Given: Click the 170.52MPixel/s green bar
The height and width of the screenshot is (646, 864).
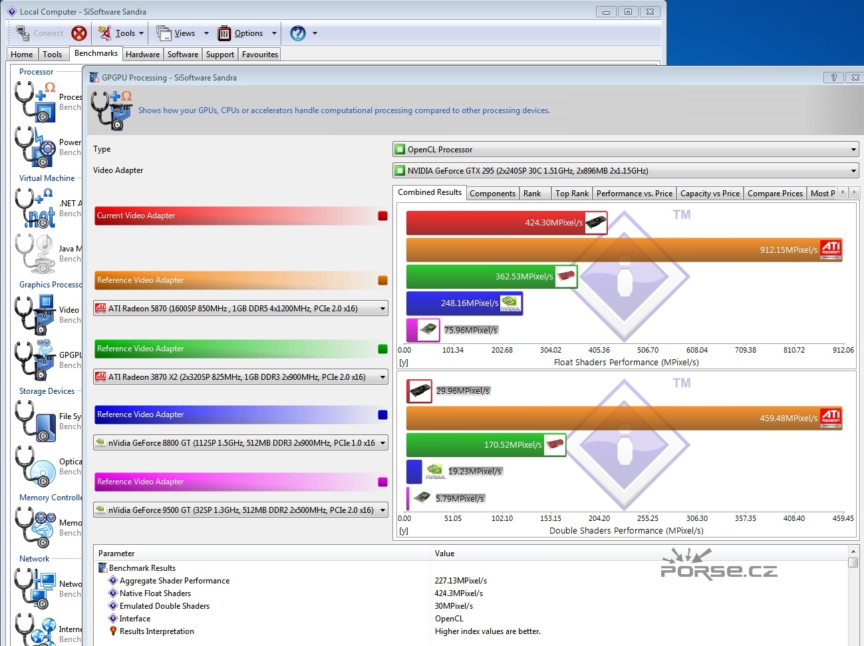Looking at the screenshot, I should [x=486, y=445].
